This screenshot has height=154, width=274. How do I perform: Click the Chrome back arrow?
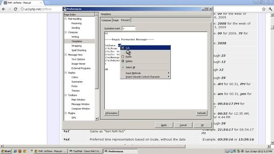tap(3, 9)
